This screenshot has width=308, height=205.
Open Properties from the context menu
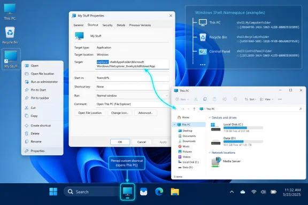coord(42,151)
